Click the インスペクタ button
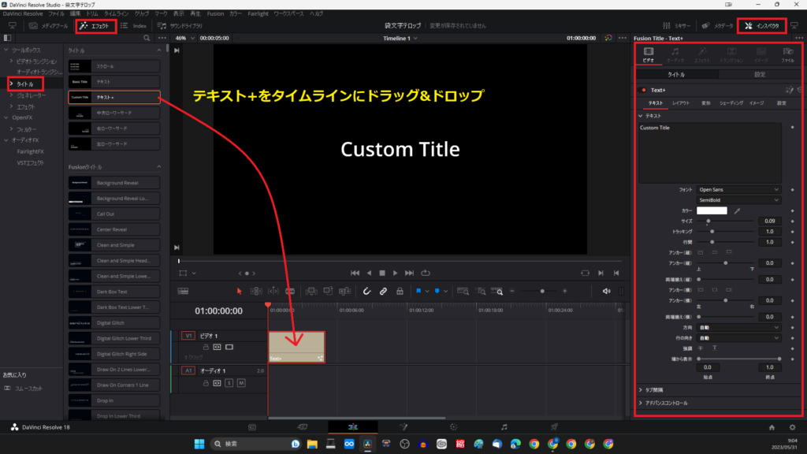Image resolution: width=807 pixels, height=454 pixels. [762, 26]
